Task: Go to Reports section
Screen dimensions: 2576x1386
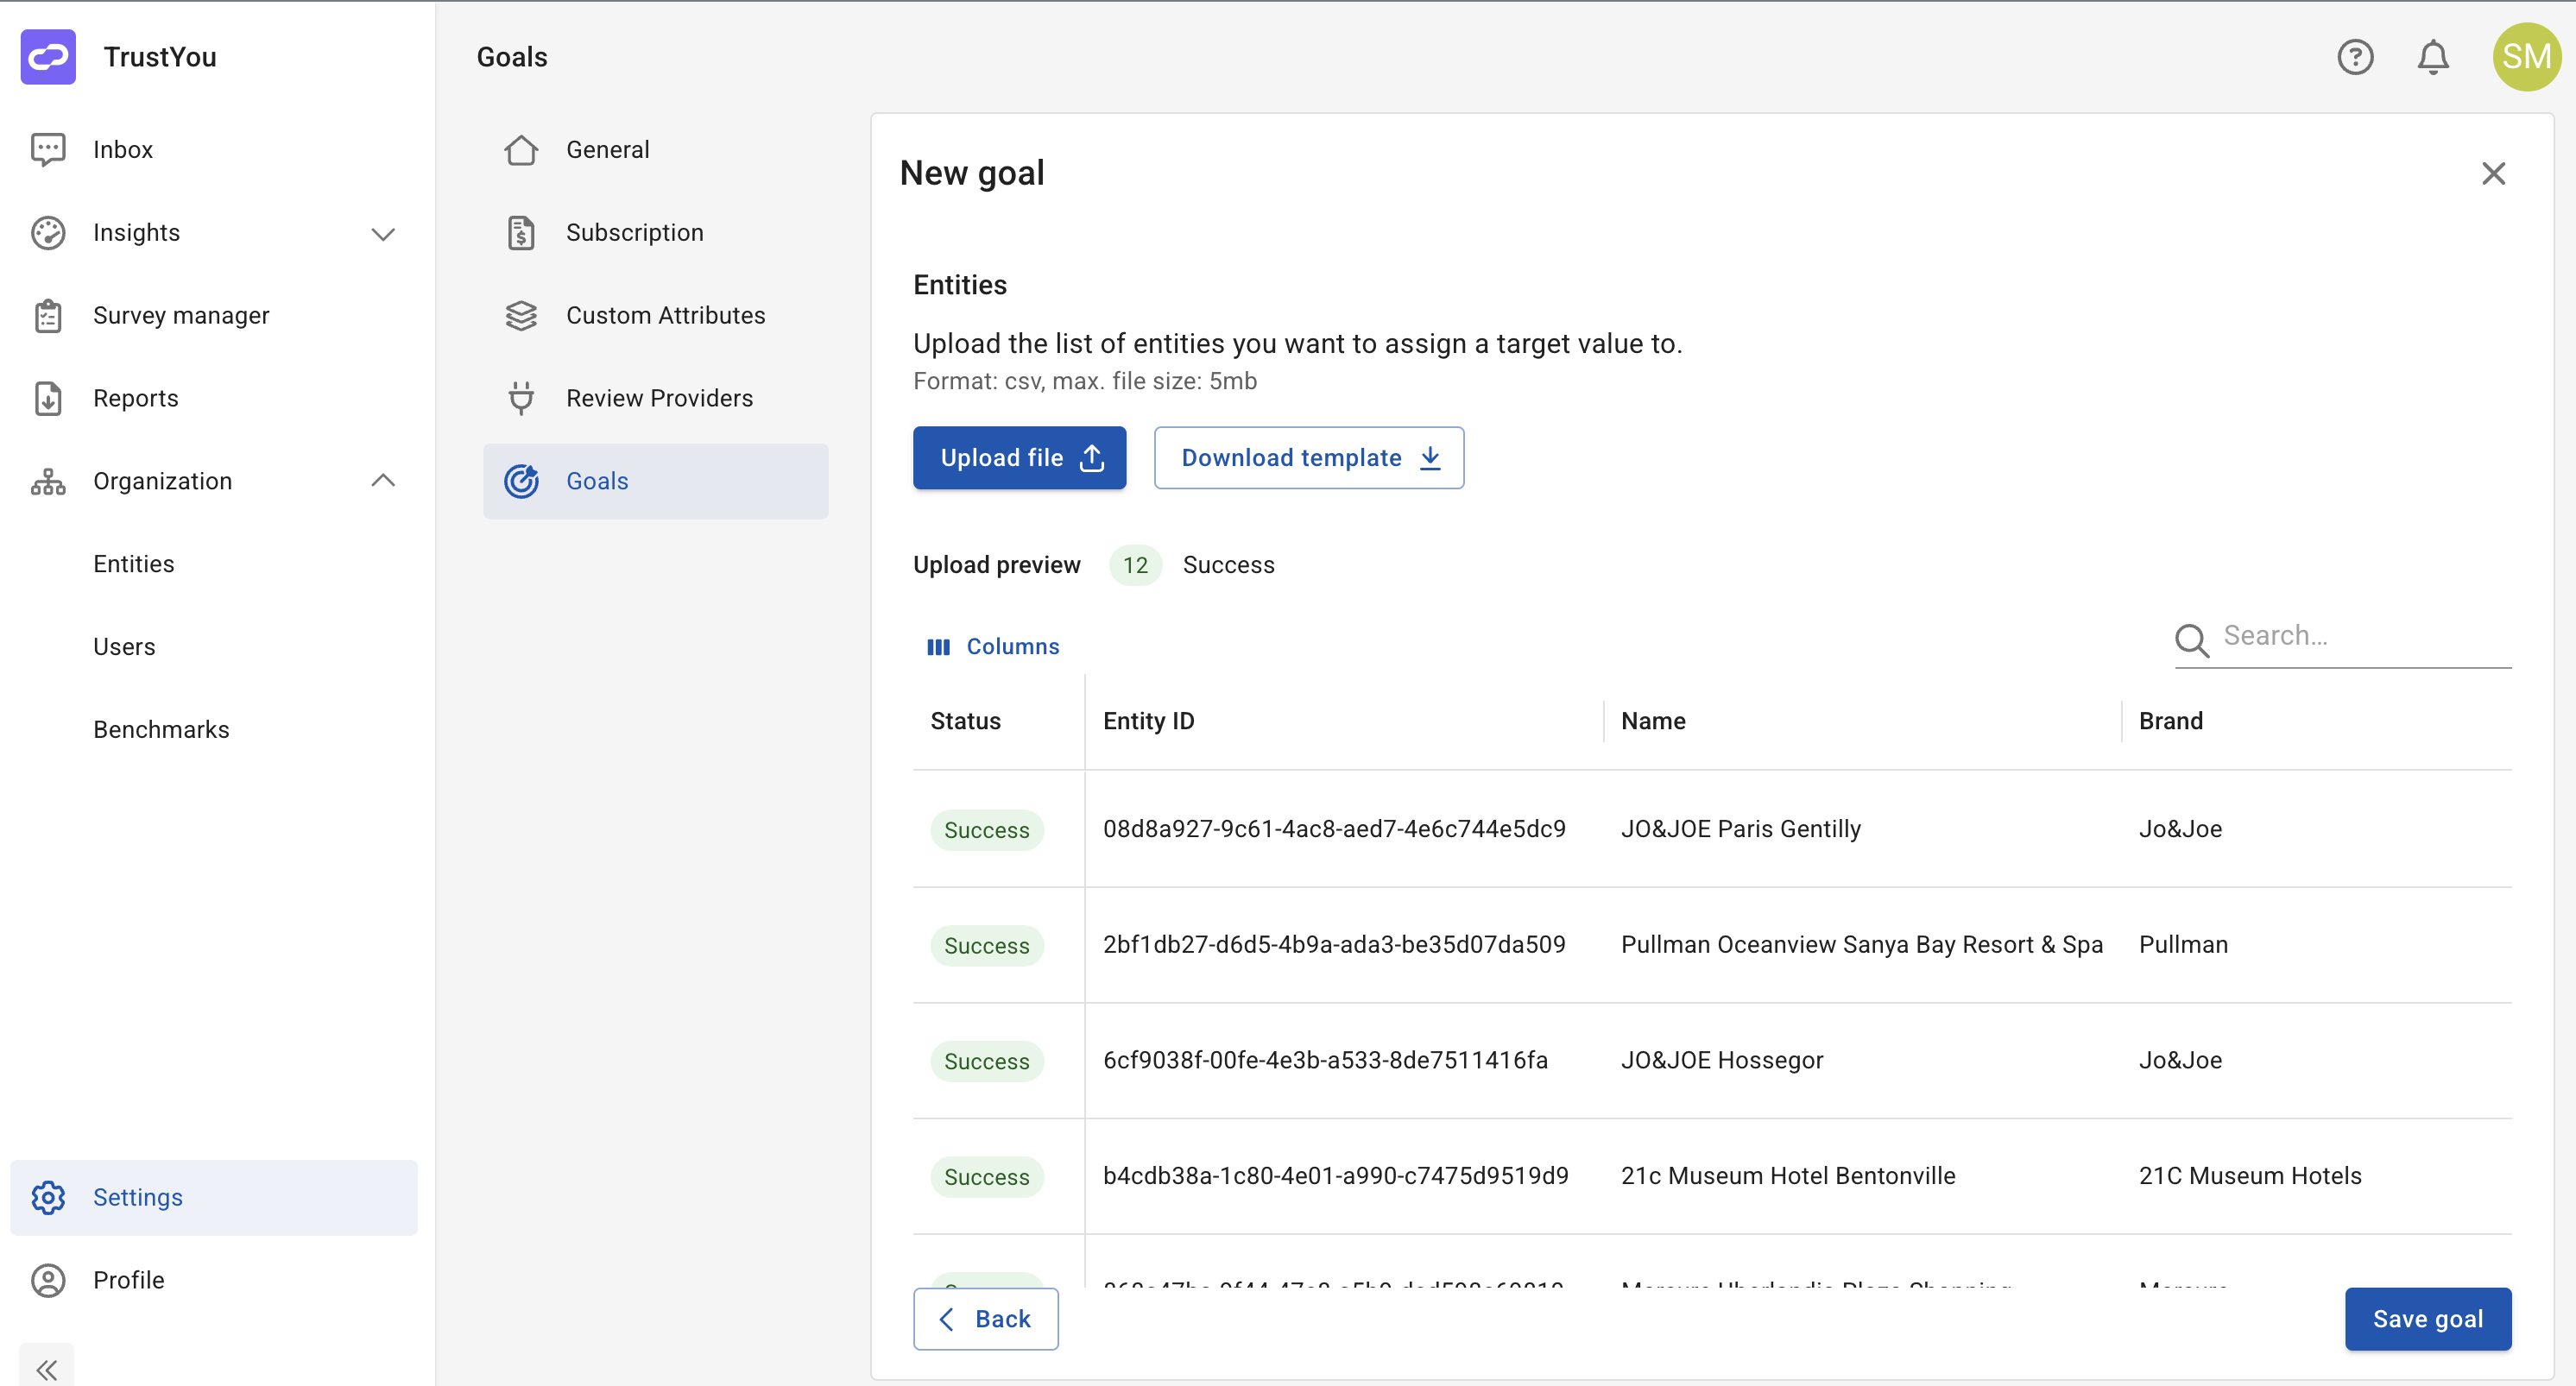Action: [x=214, y=398]
